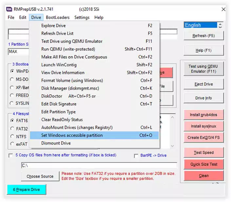
Task: Select the WinPE bootloader radio button
Action: 12,71
